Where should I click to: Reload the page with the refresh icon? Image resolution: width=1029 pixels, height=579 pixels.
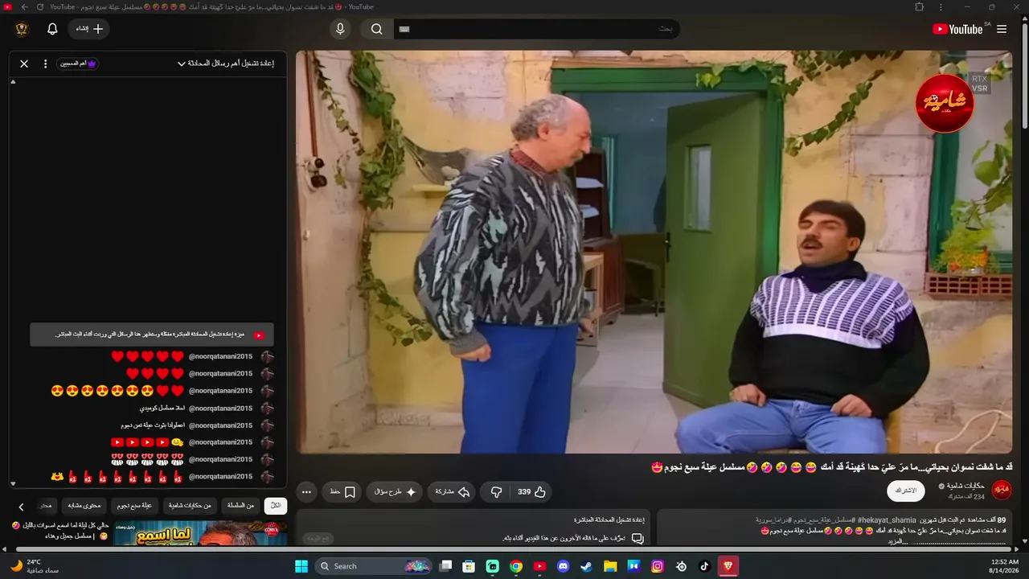[x=39, y=7]
